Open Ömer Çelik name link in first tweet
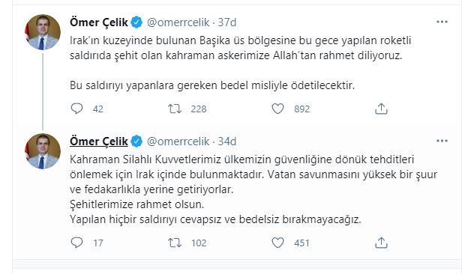 click(99, 22)
